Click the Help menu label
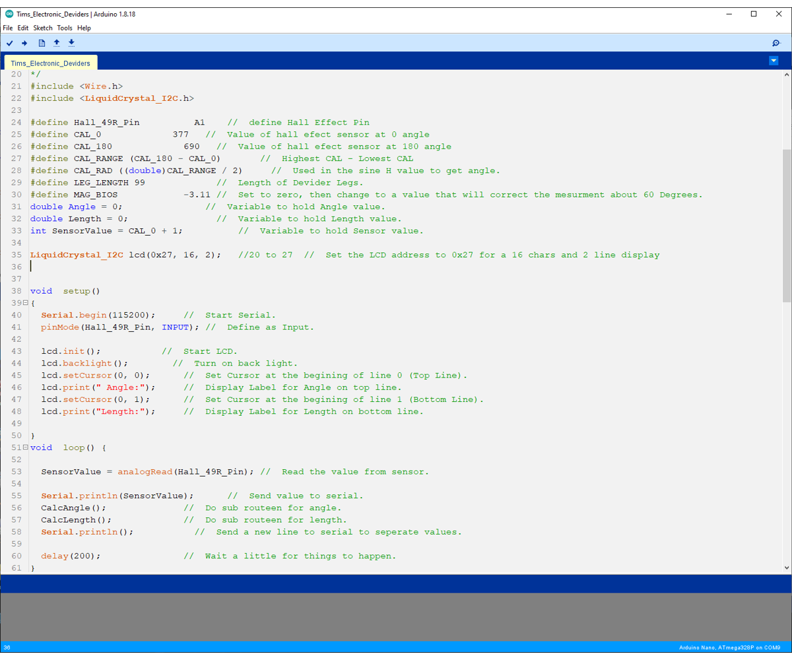Screen dimensions: 792x660 tap(84, 28)
